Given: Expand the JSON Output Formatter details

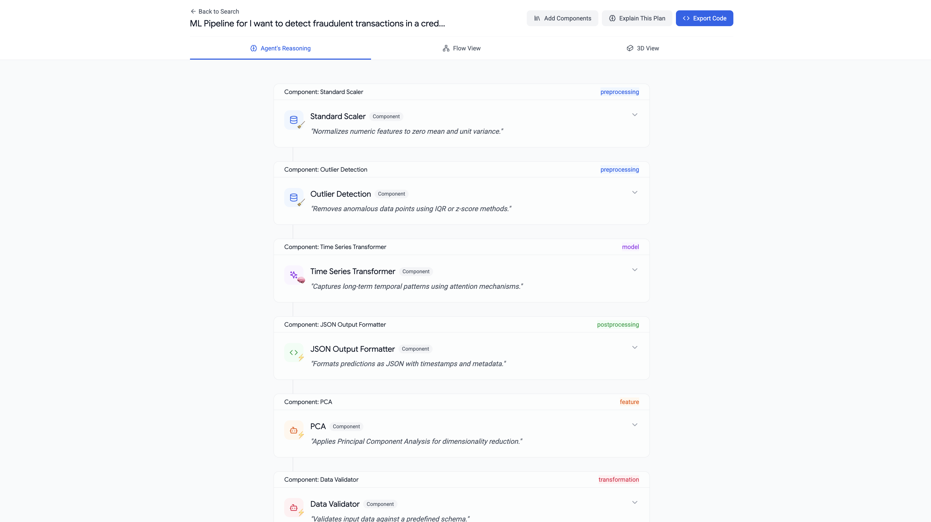Looking at the screenshot, I should pos(634,348).
